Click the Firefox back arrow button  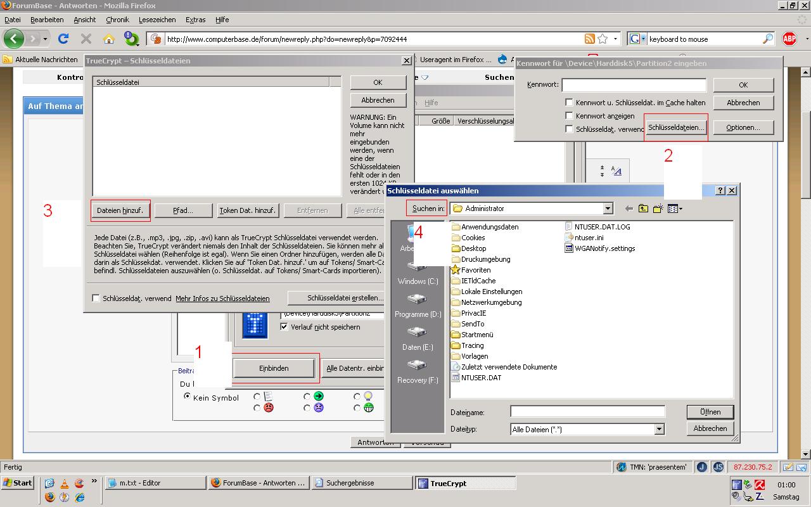14,39
